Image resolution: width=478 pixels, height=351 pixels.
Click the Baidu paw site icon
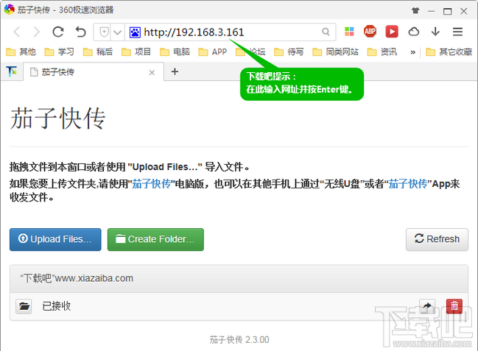tap(135, 32)
